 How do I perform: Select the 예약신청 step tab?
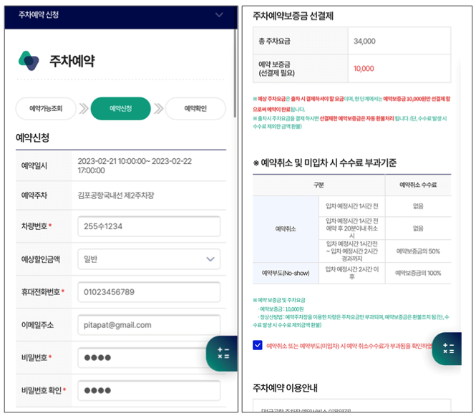tap(120, 108)
